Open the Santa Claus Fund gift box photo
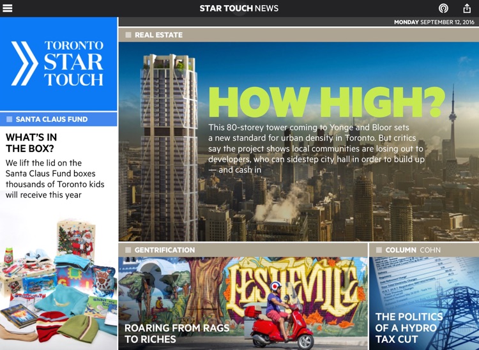 click(58, 285)
